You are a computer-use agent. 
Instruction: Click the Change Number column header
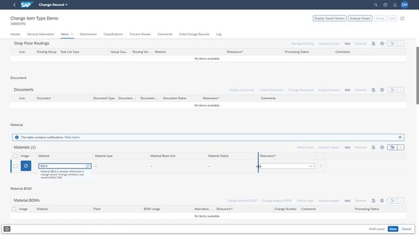click(x=285, y=209)
